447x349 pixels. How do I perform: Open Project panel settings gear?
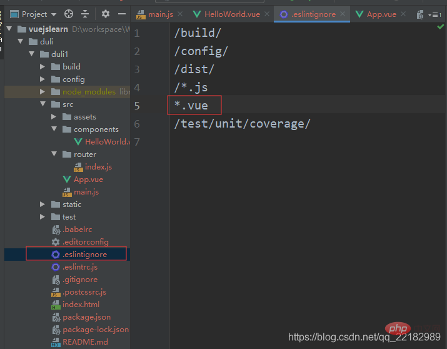click(x=106, y=14)
